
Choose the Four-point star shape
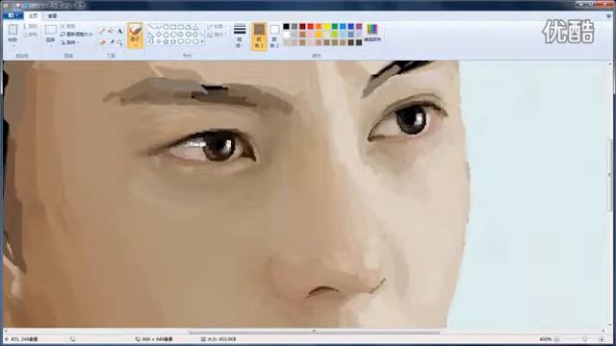[x=158, y=41]
